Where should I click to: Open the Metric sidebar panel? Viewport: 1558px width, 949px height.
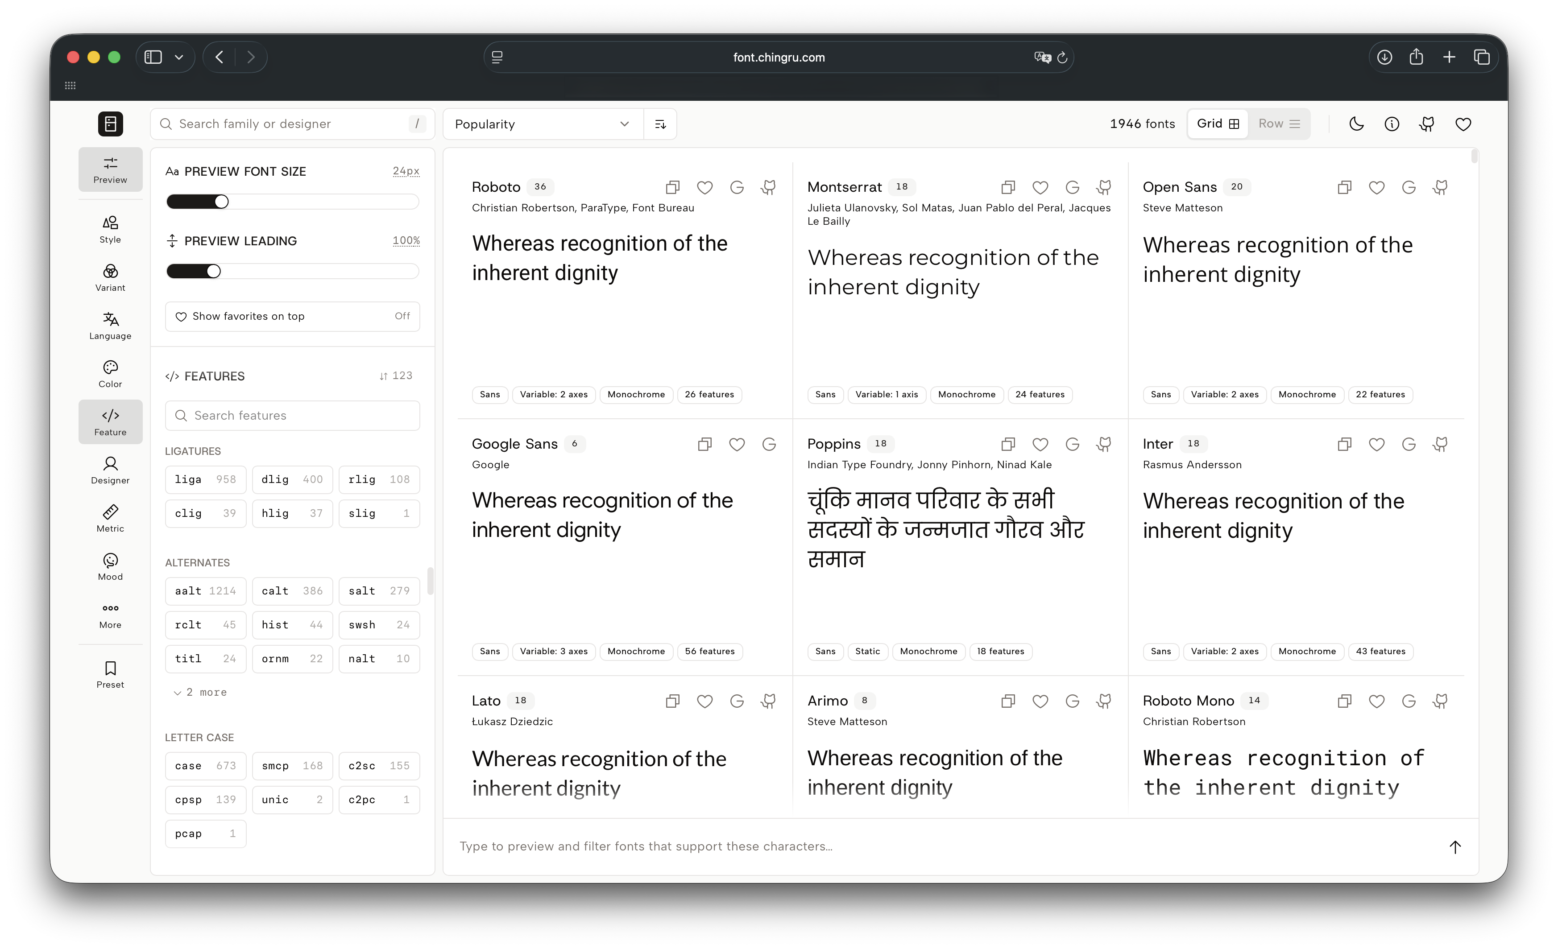tap(110, 518)
